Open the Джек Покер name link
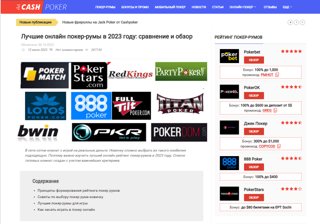 coord(256,124)
